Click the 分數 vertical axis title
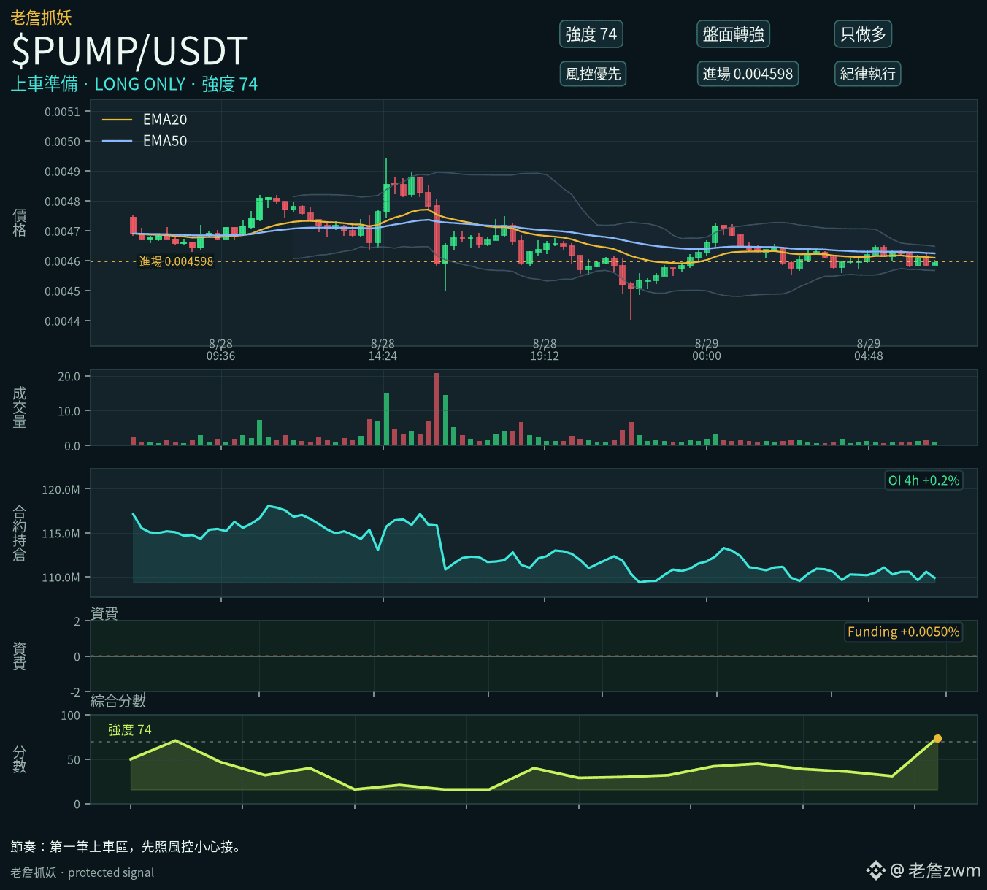The image size is (987, 890). 20,759
